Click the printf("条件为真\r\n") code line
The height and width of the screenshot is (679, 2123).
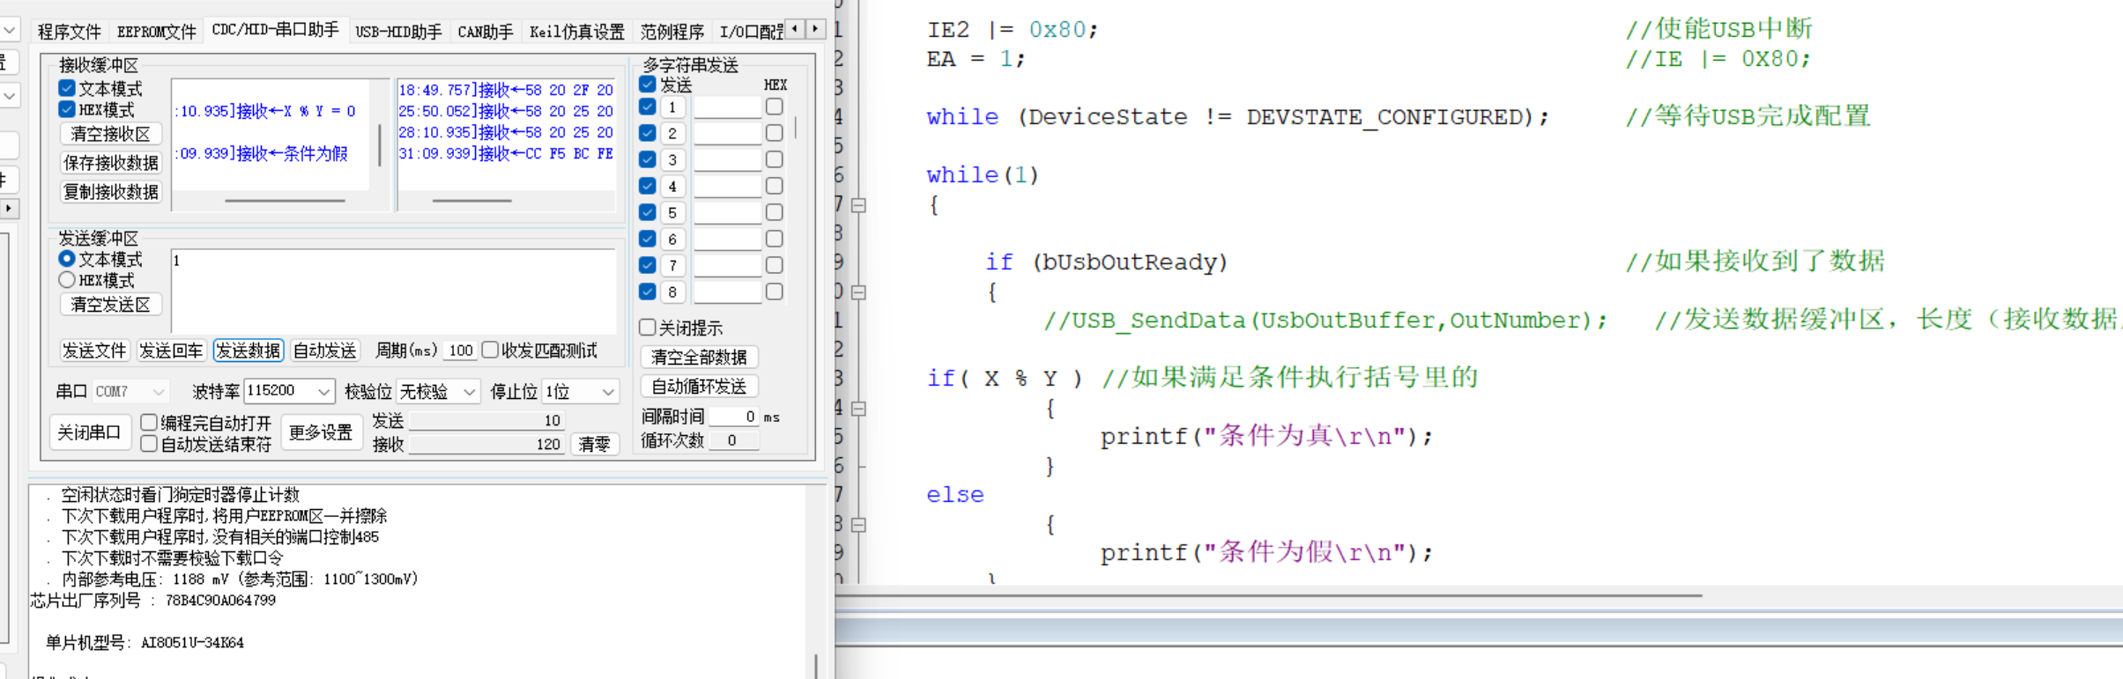coord(1266,436)
